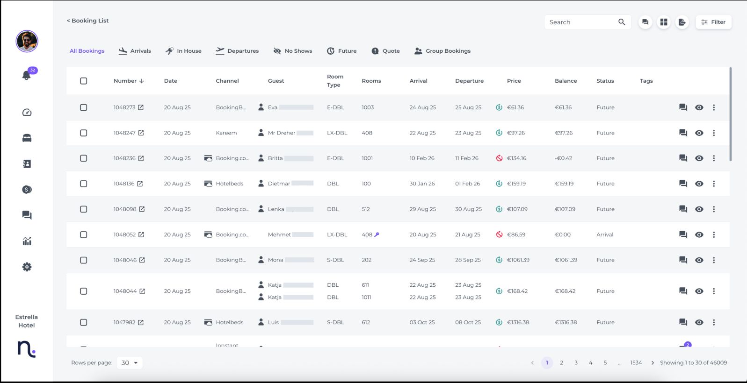Open the notifications bell icon
The image size is (747, 383).
27,75
